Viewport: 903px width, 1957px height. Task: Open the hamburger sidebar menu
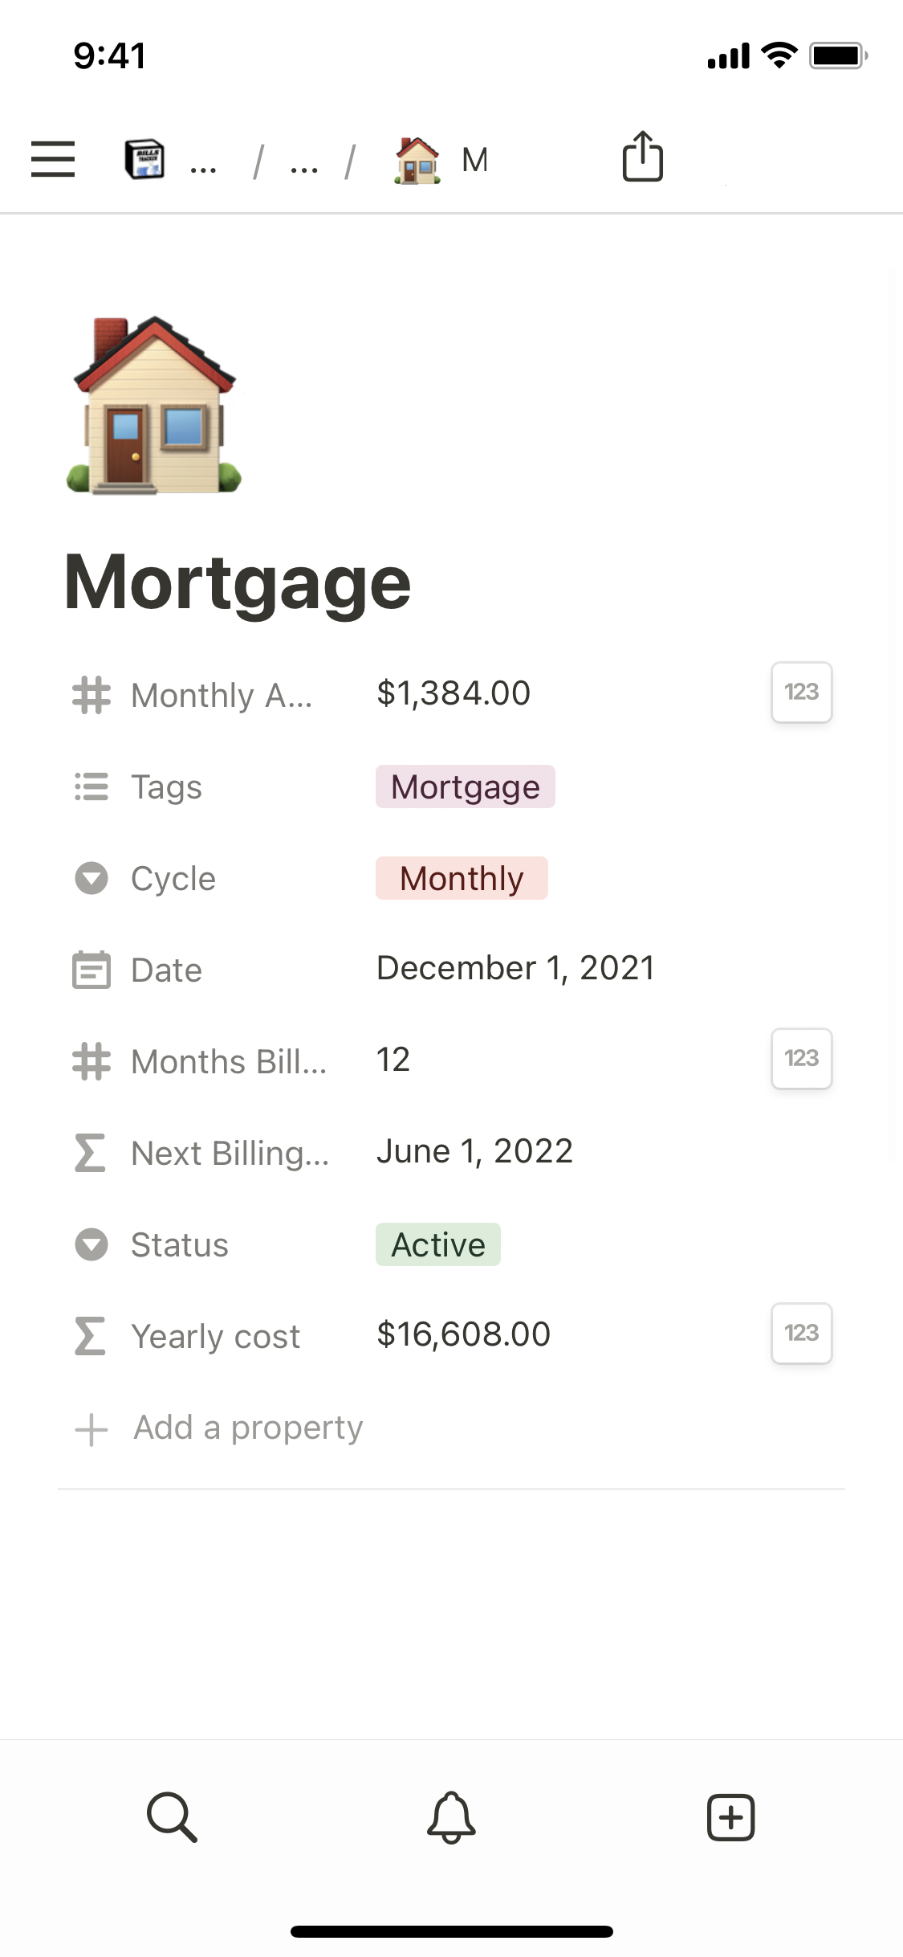click(x=53, y=158)
